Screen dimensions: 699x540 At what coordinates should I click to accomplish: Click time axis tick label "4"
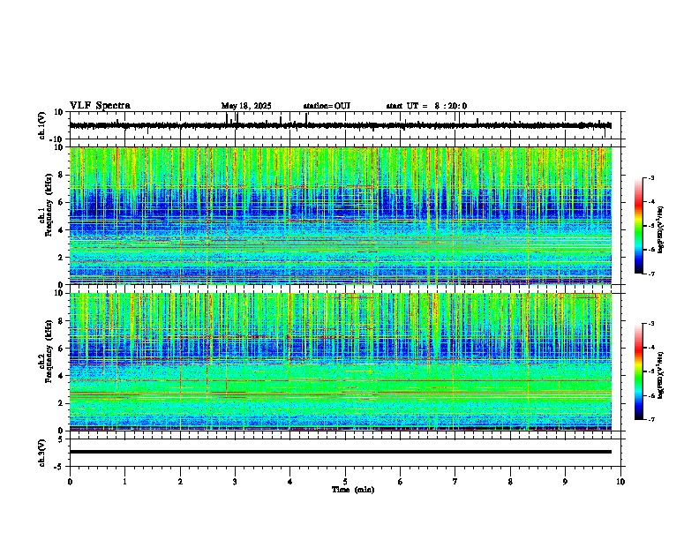click(290, 482)
